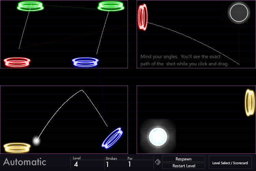Click the Level number 4
The width and height of the screenshot is (256, 171).
point(76,164)
